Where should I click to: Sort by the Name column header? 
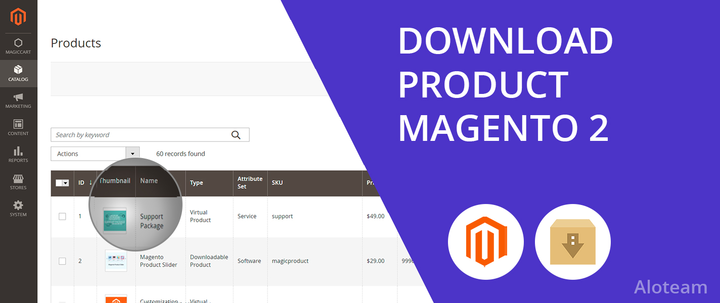tap(149, 181)
